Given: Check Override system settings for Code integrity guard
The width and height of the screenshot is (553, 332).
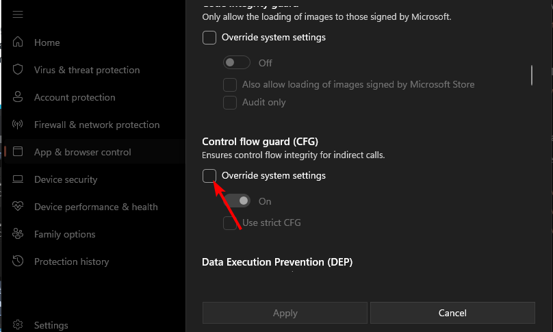Looking at the screenshot, I should (209, 38).
